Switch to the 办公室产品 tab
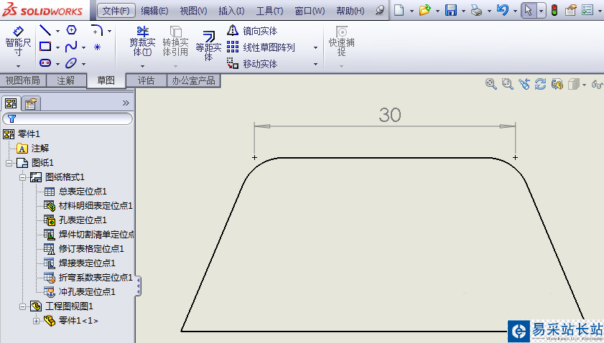The image size is (604, 343). (x=193, y=80)
